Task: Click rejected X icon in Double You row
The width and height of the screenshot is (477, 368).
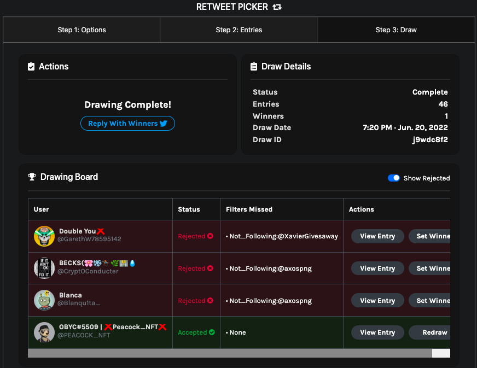Action: click(x=210, y=236)
